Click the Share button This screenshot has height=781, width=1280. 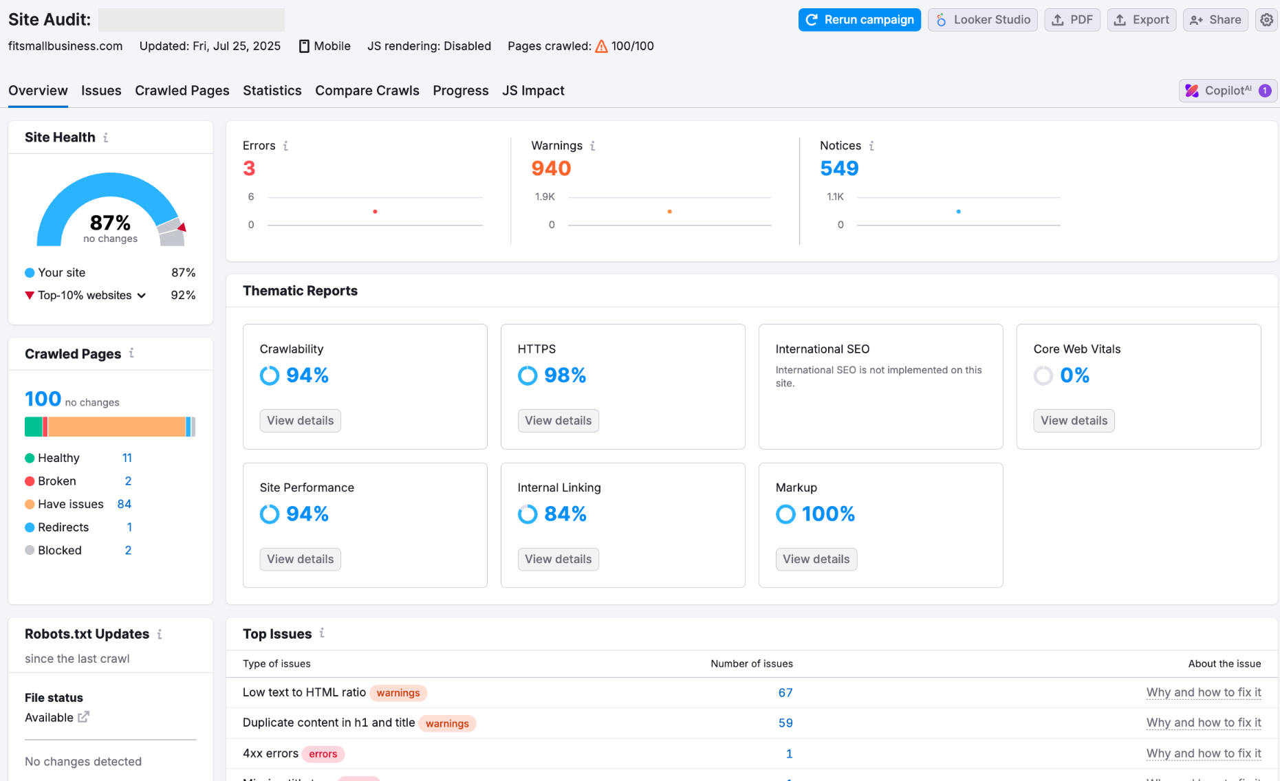tap(1215, 20)
